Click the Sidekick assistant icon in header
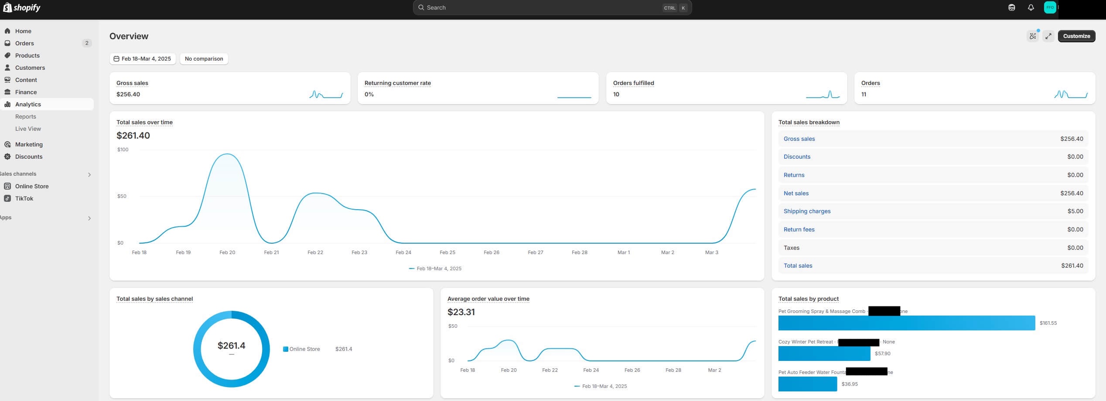Image resolution: width=1106 pixels, height=401 pixels. click(1011, 7)
